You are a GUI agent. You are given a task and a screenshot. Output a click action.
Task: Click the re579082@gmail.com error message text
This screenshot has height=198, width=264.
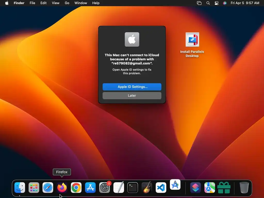point(132,59)
